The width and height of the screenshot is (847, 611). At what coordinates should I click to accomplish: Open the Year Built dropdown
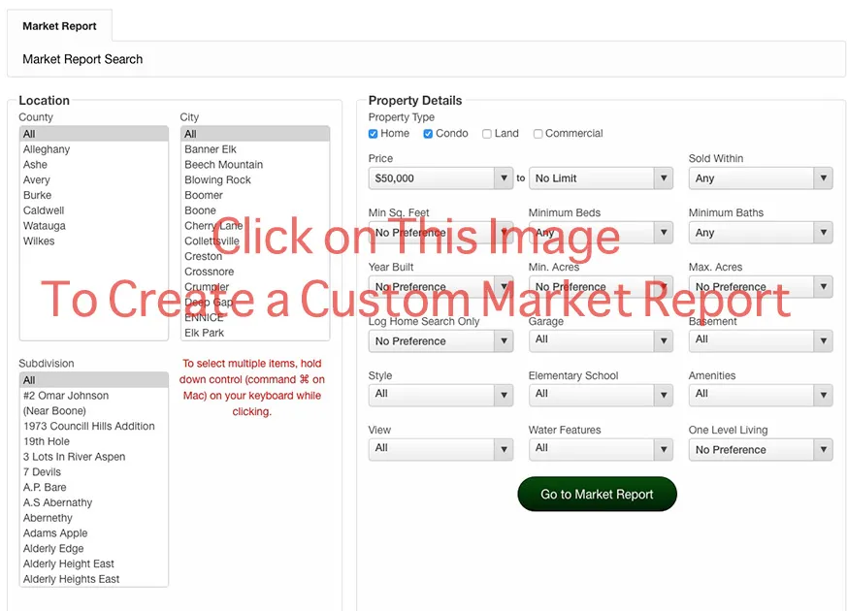tap(440, 287)
